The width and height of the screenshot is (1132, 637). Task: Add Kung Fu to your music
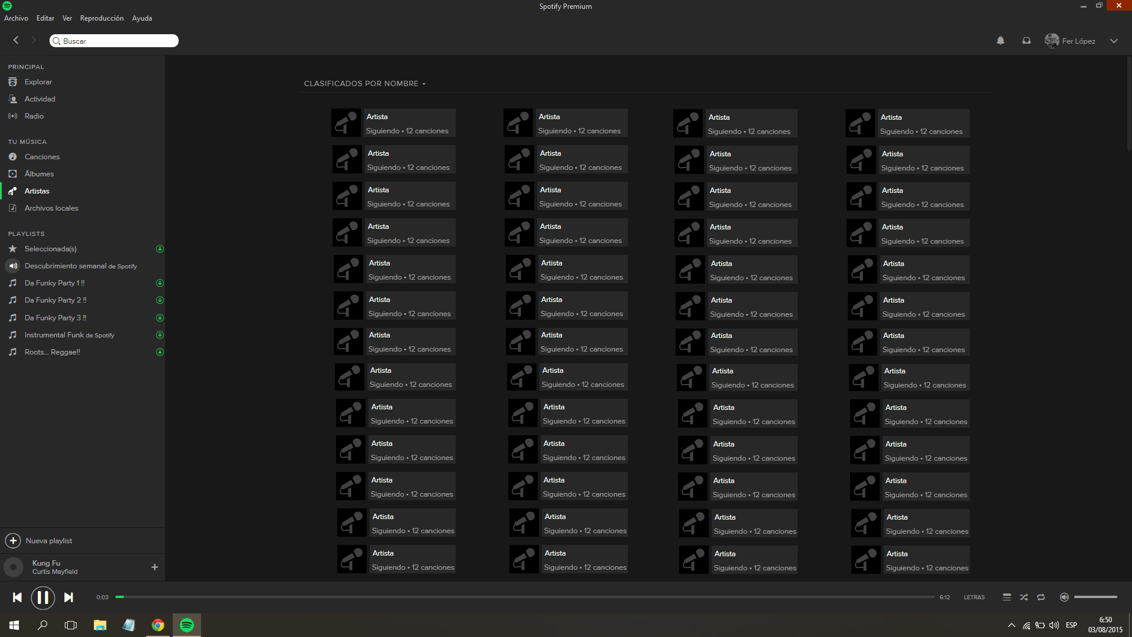click(154, 567)
